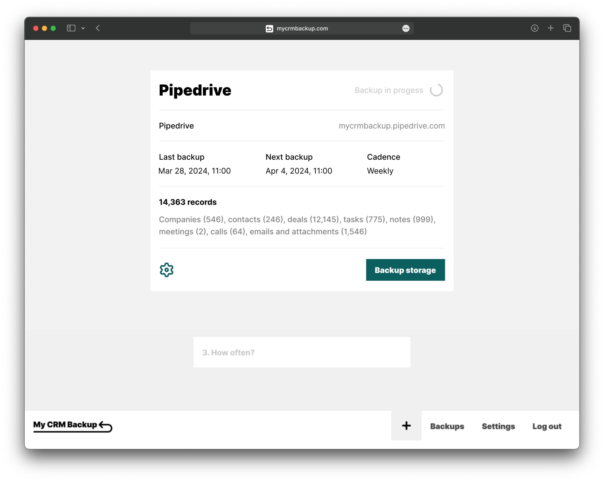
Task: Click the 'Pipedrive' row label beside the domain
Action: pos(176,126)
